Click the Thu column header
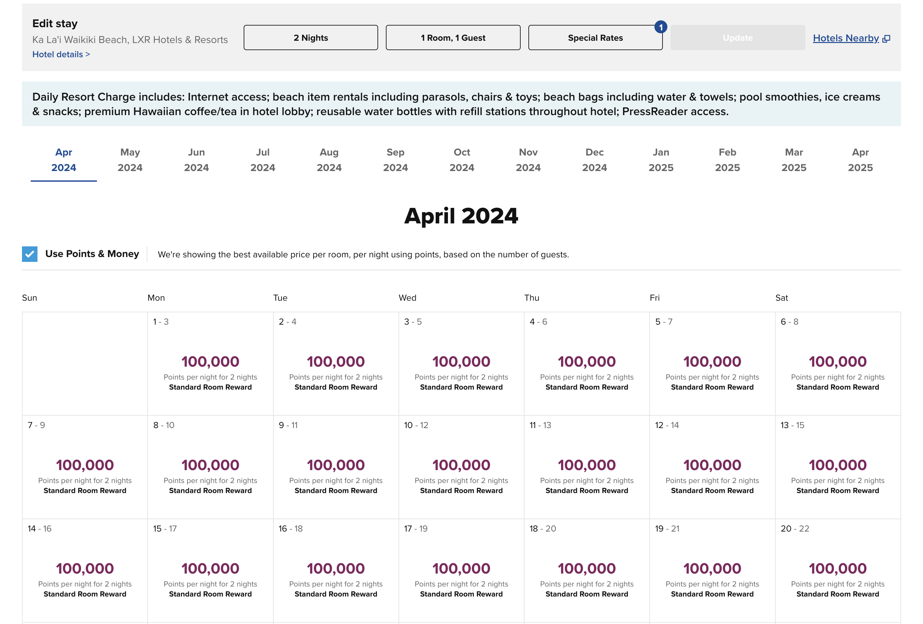Screen dimensions: 923x624 532,298
